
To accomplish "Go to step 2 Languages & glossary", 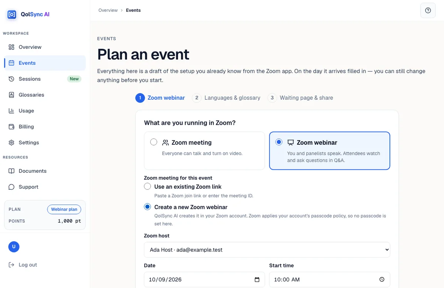I will point(226,98).
